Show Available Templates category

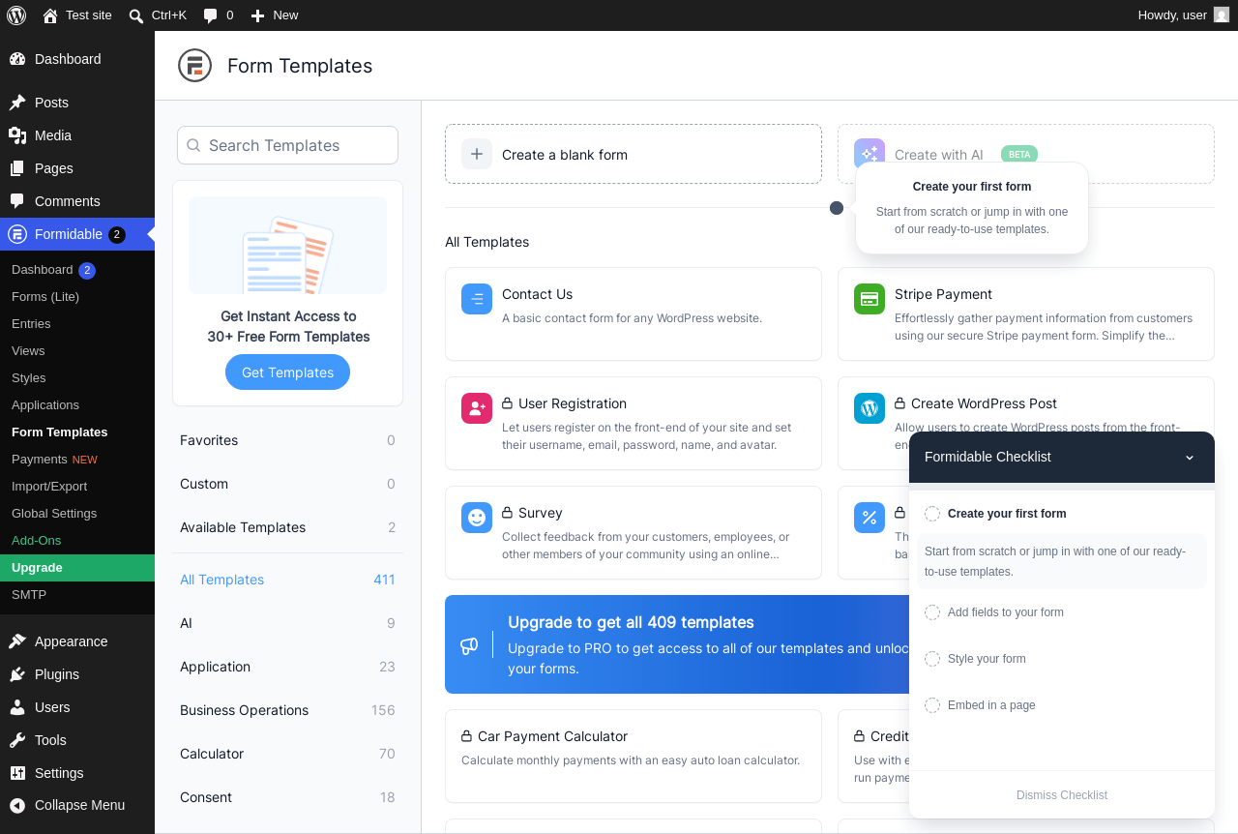click(287, 527)
